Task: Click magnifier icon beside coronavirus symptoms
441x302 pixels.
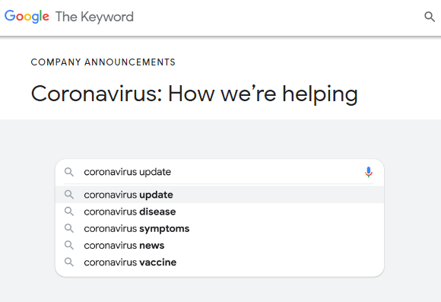Action: (x=69, y=228)
